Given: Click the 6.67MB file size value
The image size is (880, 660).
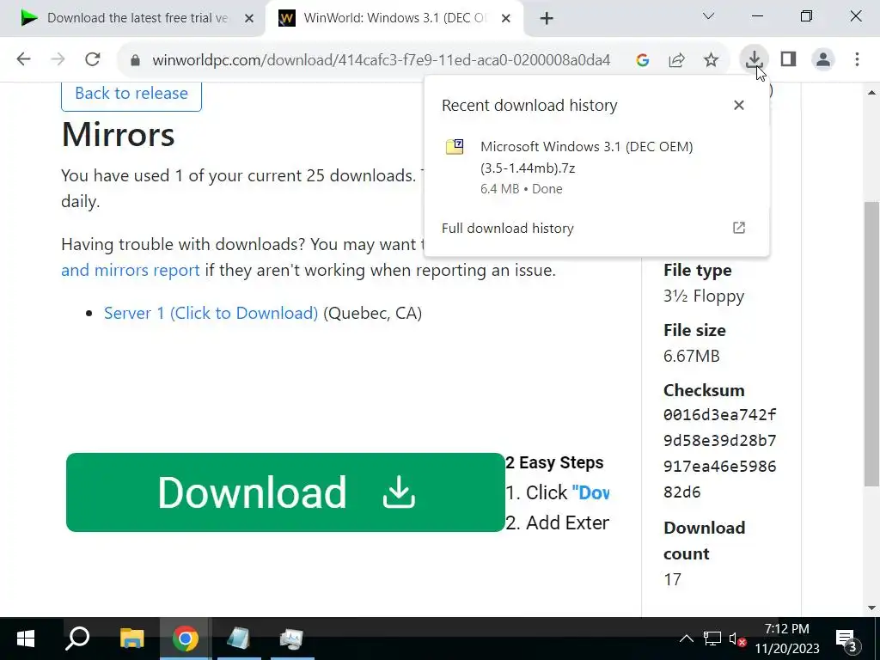Looking at the screenshot, I should [x=692, y=357].
